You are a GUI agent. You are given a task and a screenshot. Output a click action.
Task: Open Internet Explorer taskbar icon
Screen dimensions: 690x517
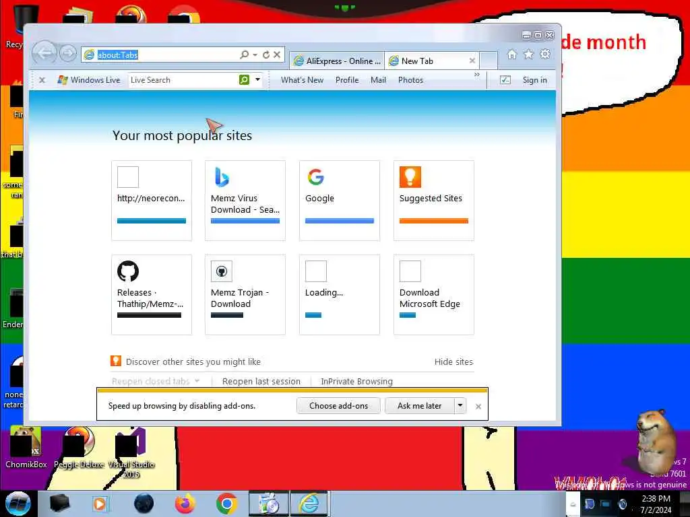[x=309, y=504]
